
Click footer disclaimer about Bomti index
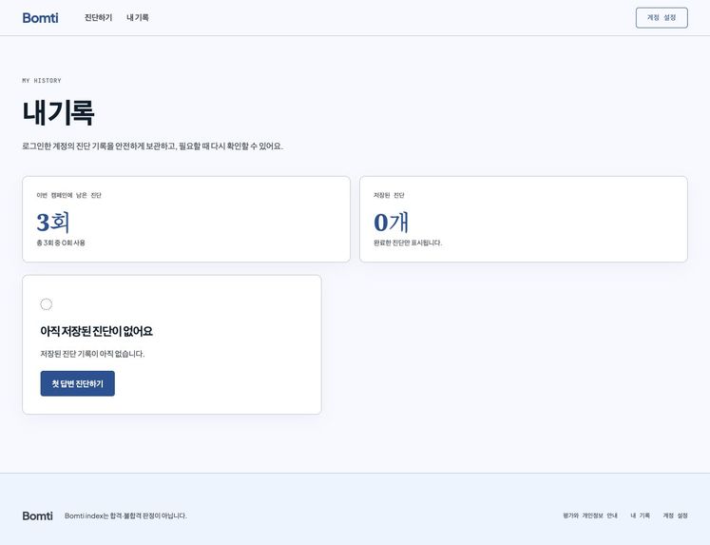point(125,516)
